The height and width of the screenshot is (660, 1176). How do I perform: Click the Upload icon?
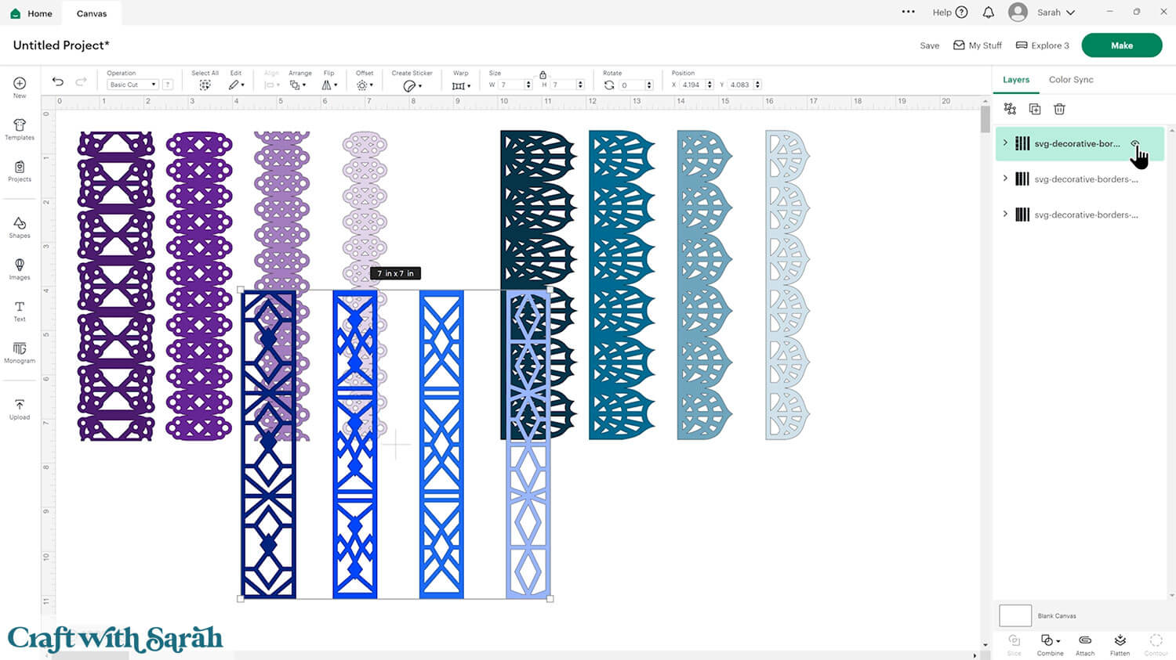point(20,409)
